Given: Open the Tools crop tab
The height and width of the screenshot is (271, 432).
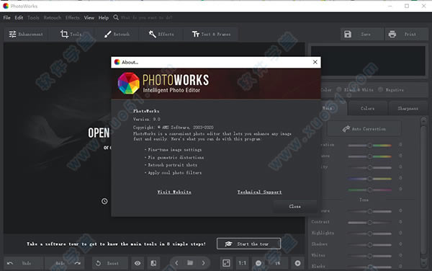Looking at the screenshot, I should click(71, 34).
